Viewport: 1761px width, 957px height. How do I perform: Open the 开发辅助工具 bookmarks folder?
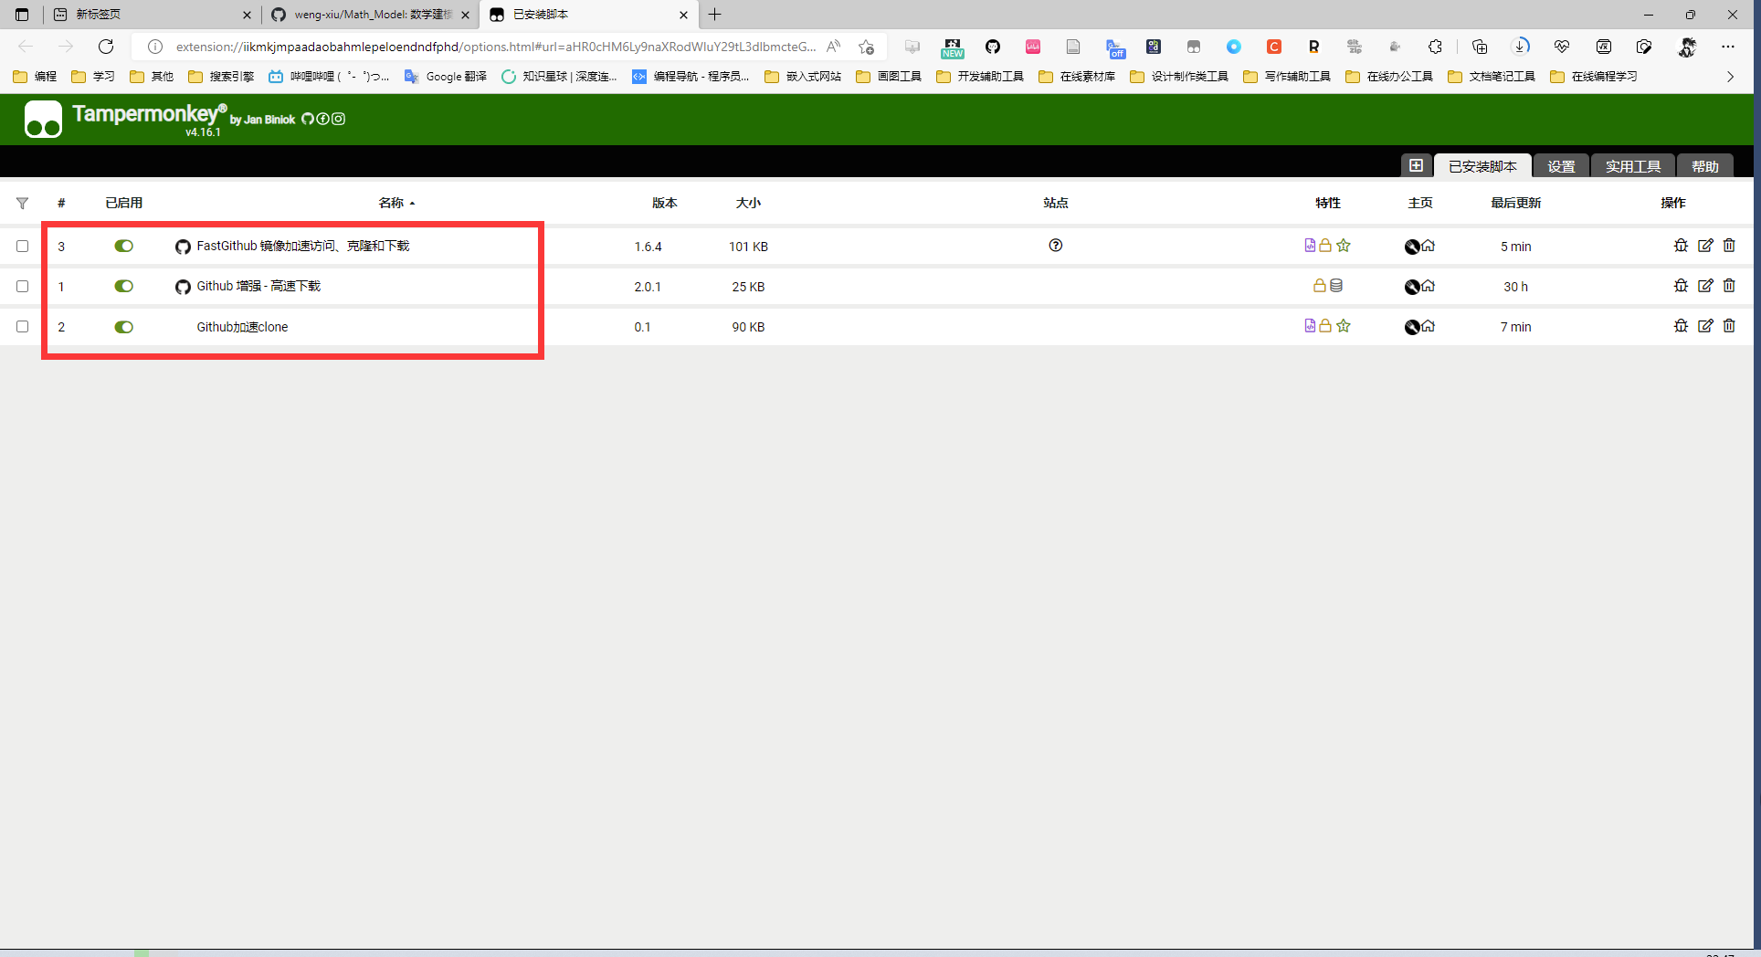[980, 77]
